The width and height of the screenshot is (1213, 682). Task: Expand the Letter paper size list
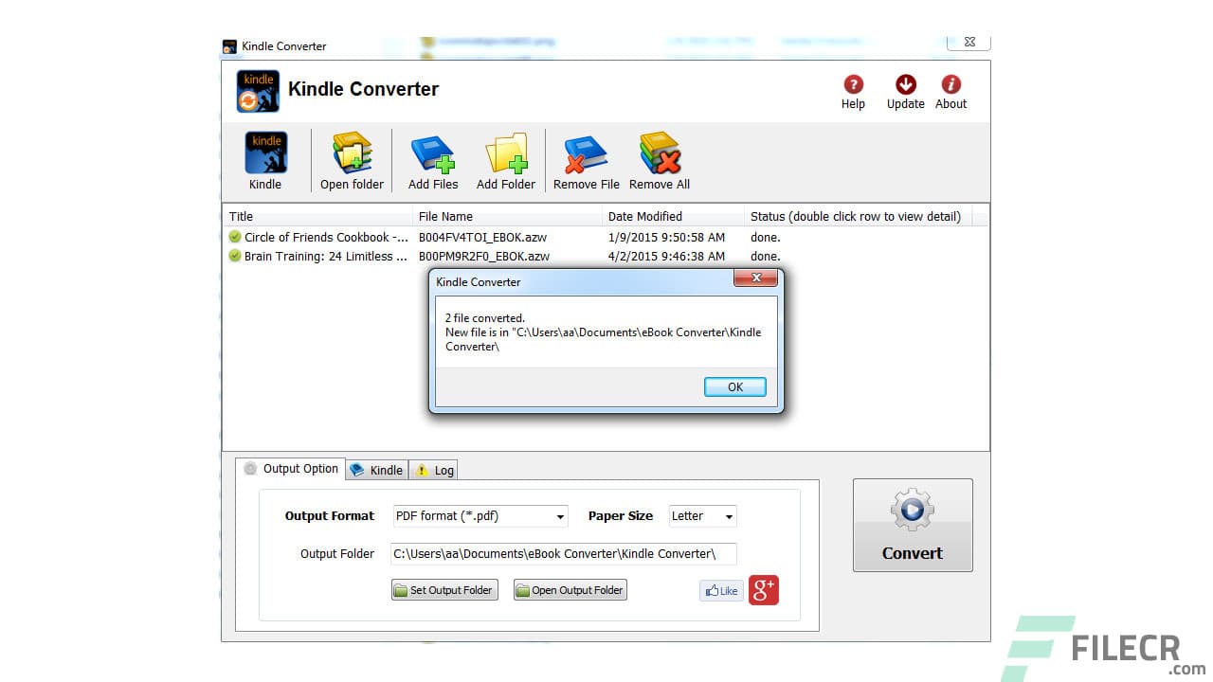pos(730,515)
